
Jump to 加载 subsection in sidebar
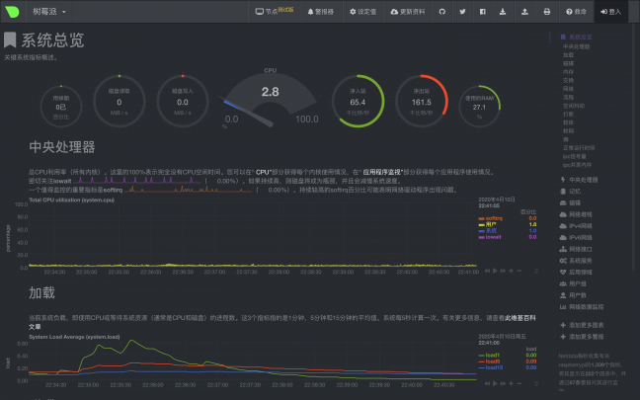coord(568,54)
